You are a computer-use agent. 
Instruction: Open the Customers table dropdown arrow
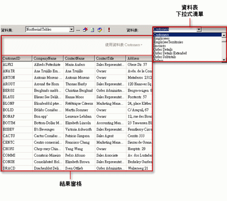pyautogui.click(x=199, y=29)
